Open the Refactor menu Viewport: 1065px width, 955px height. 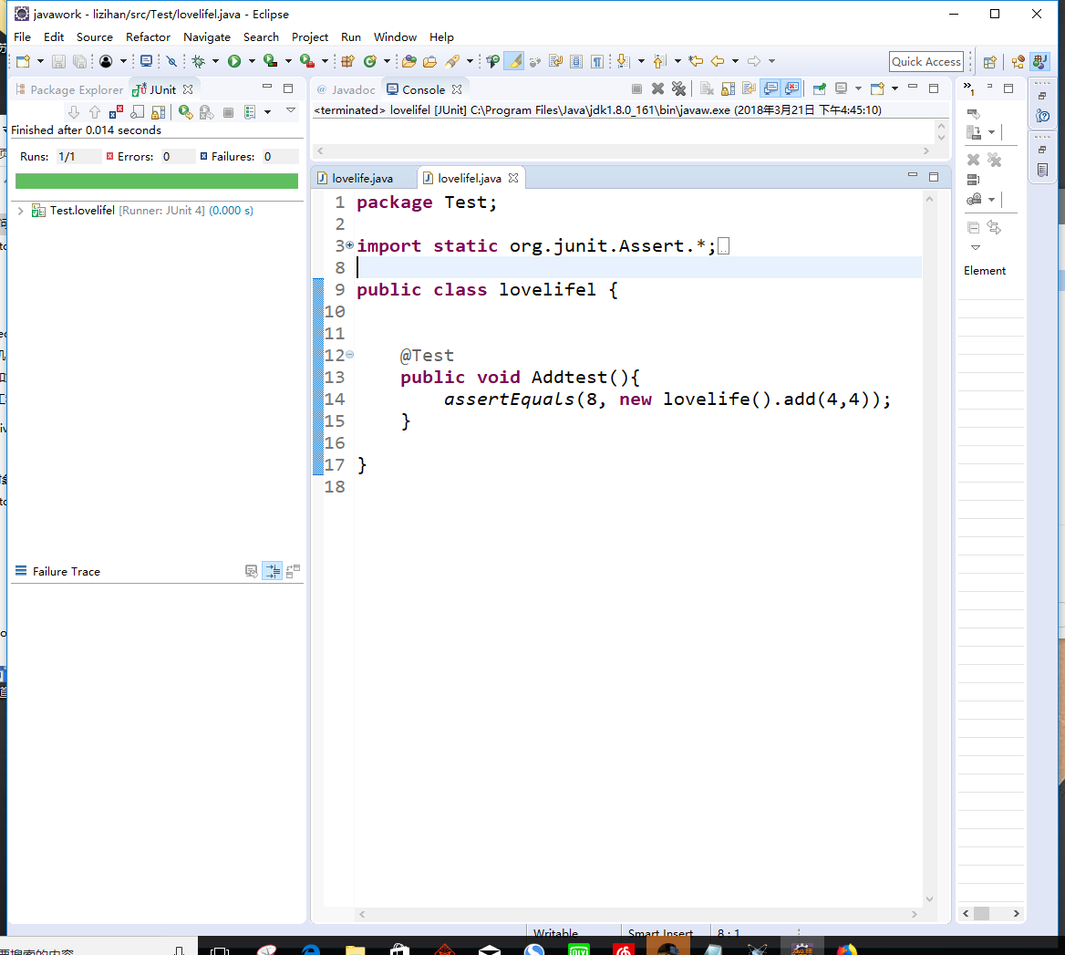pyautogui.click(x=148, y=36)
